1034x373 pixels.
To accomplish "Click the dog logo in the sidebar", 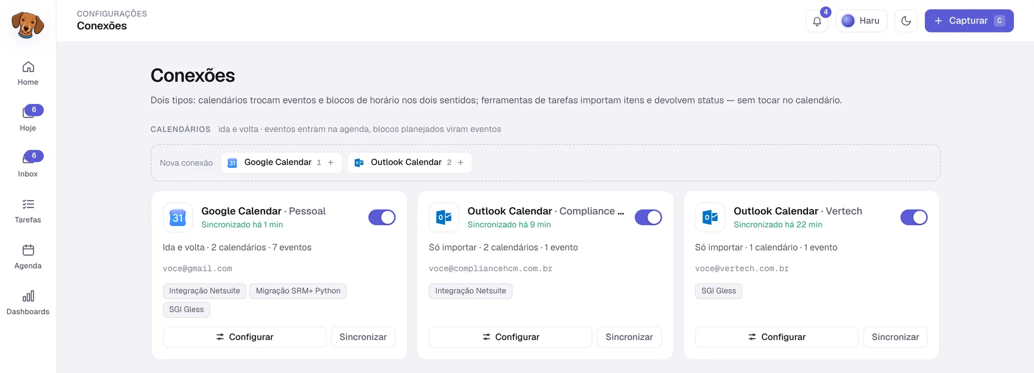I will point(28,25).
